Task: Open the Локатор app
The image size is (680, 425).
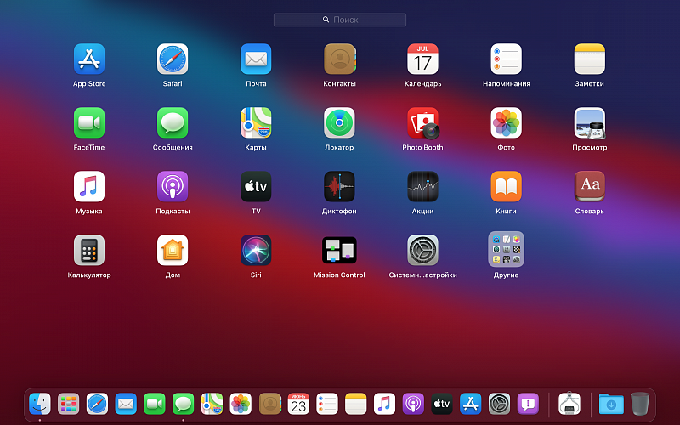Action: coord(339,123)
